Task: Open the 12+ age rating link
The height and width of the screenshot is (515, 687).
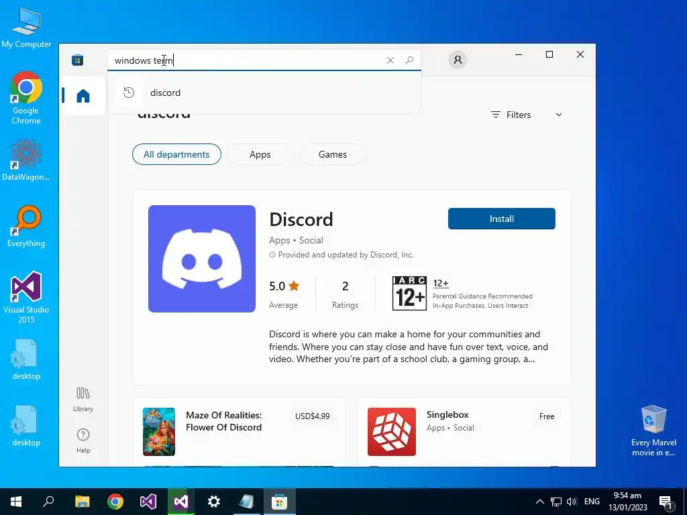Action: pyautogui.click(x=441, y=284)
